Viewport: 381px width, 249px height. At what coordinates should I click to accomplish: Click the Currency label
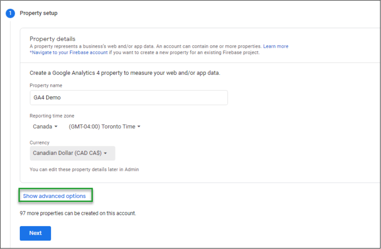(x=39, y=142)
